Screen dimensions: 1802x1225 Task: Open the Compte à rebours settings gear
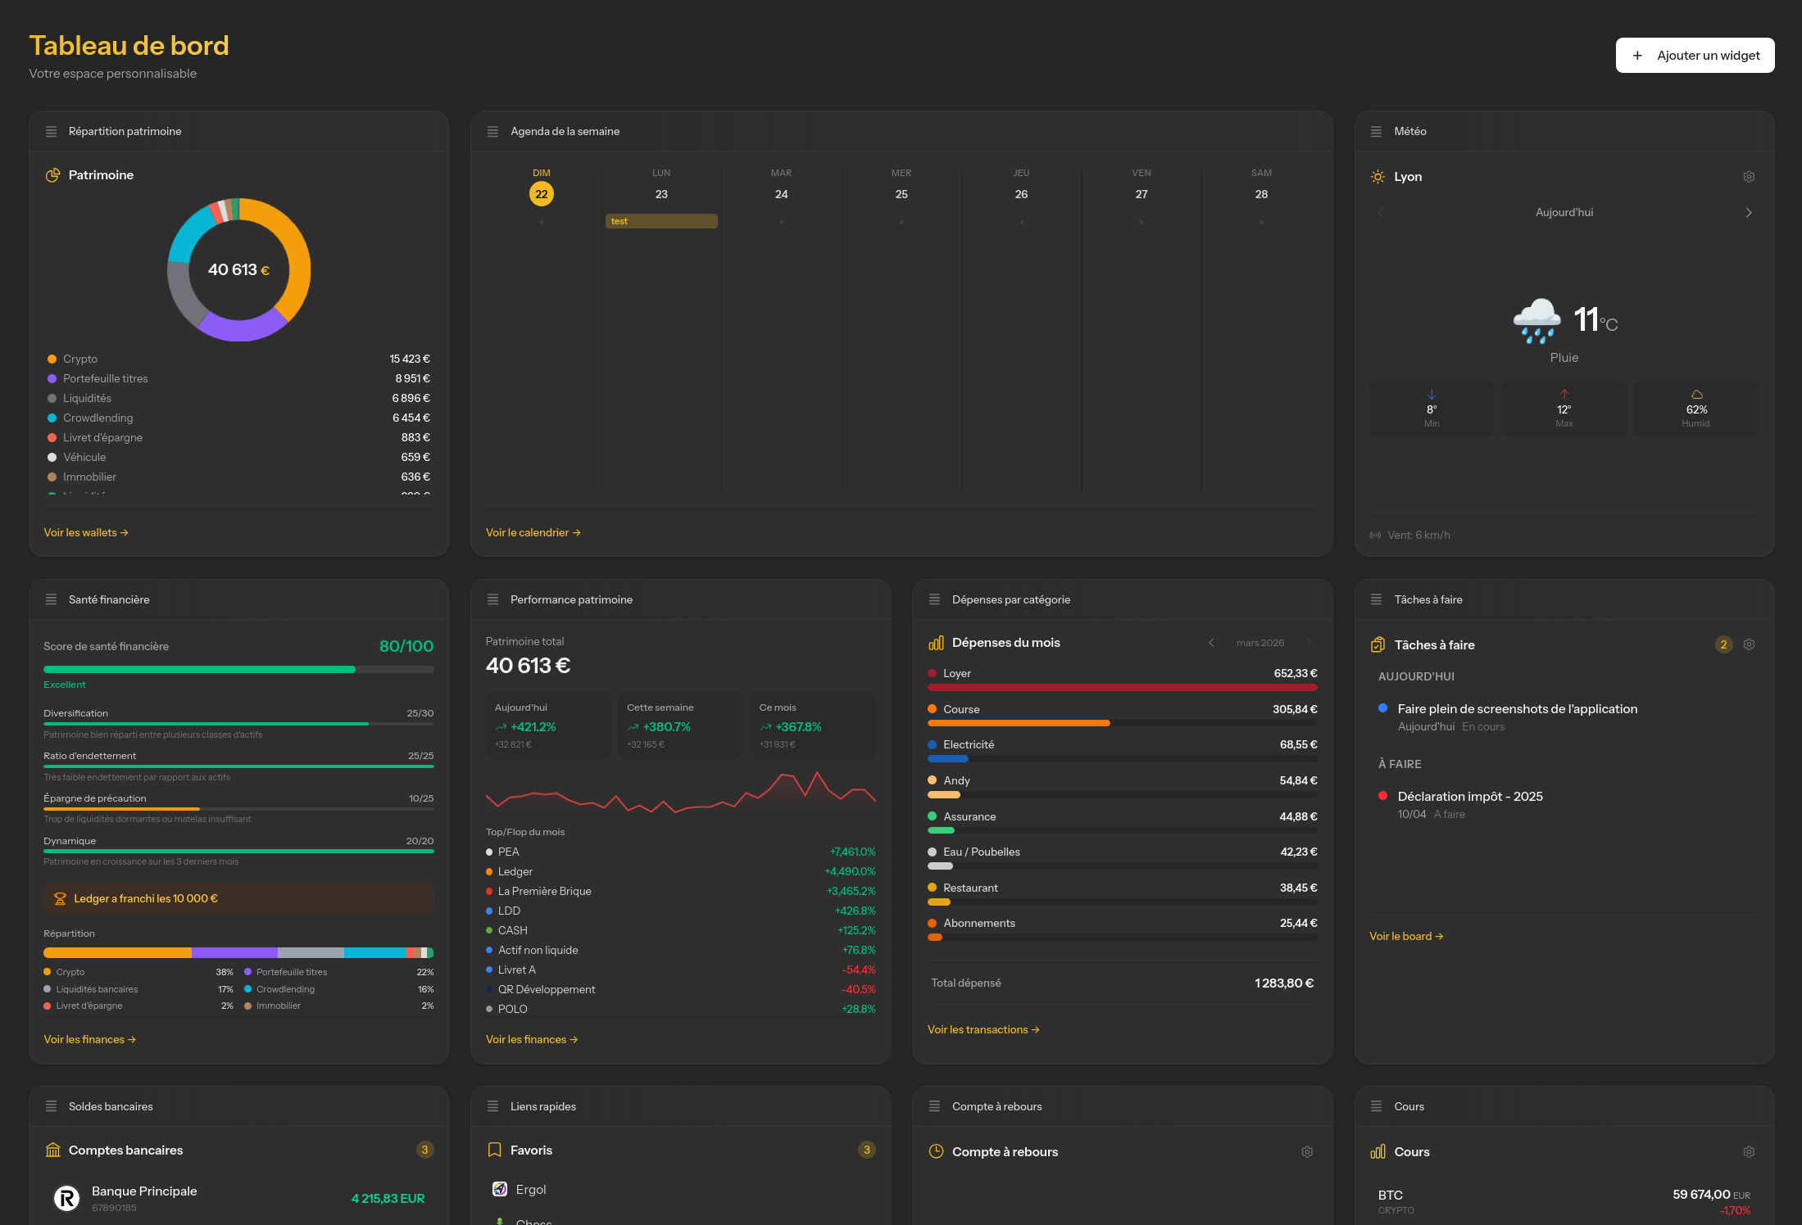pos(1307,1151)
